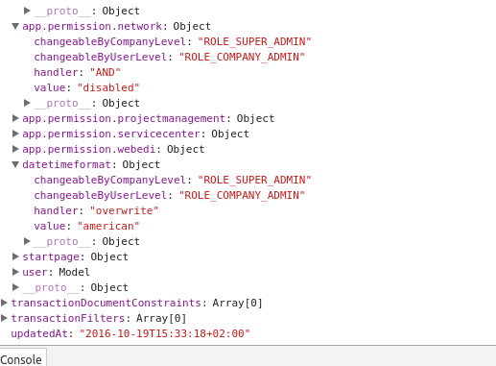
Task: Expand __proto__ under datetimeformat
Action: pos(27,241)
